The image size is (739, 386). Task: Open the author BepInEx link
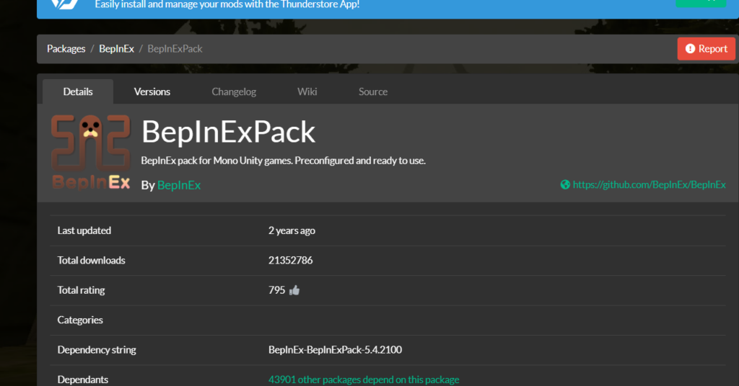click(179, 185)
